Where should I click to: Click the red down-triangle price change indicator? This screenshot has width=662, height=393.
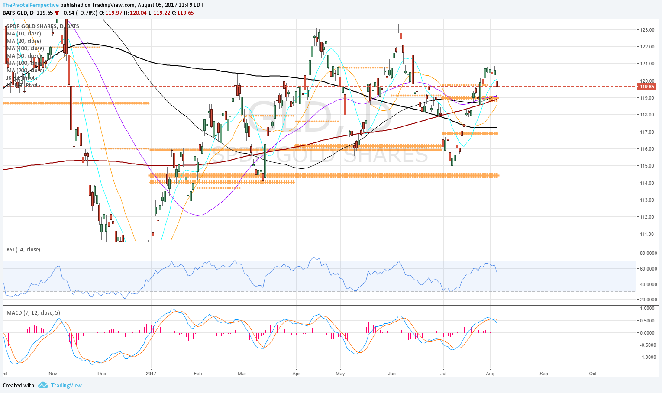57,13
